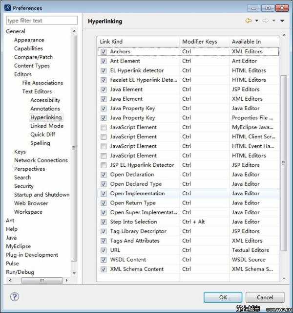Select the Tag Library Descriptor row
The height and width of the screenshot is (313, 293).
pos(188,231)
